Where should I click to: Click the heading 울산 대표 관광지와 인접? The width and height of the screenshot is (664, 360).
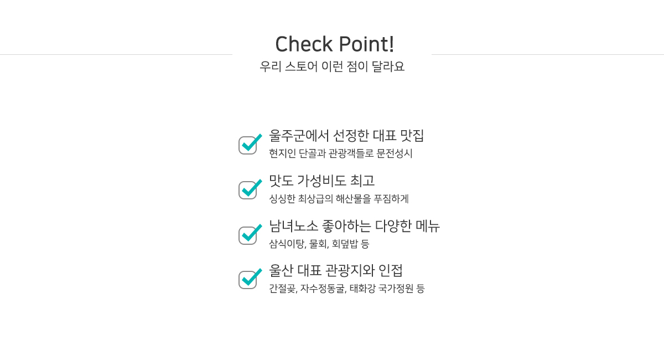(x=336, y=271)
